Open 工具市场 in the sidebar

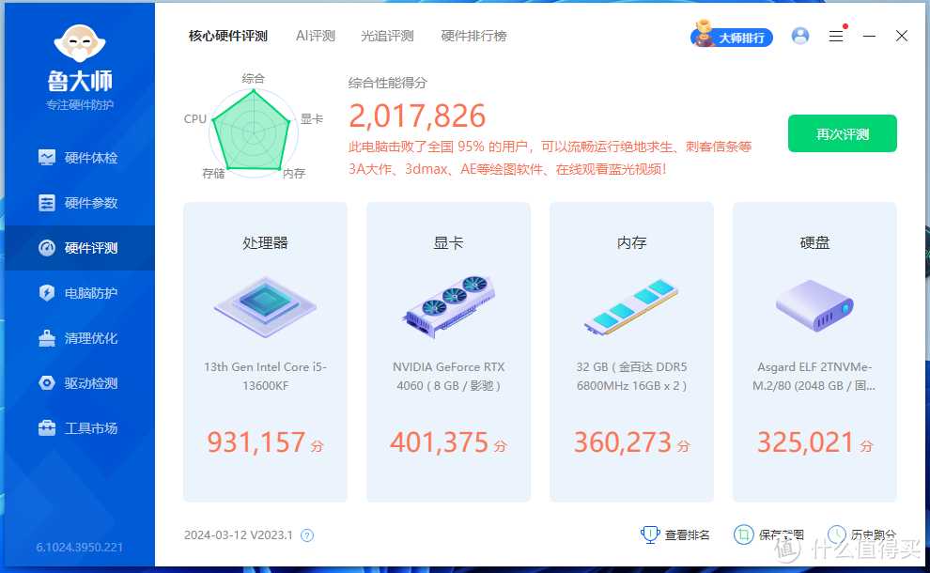[80, 428]
